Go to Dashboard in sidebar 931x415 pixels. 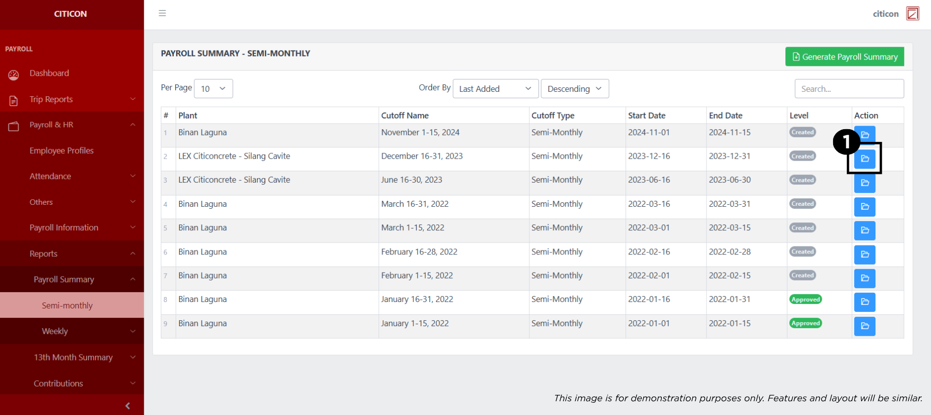[x=49, y=73]
